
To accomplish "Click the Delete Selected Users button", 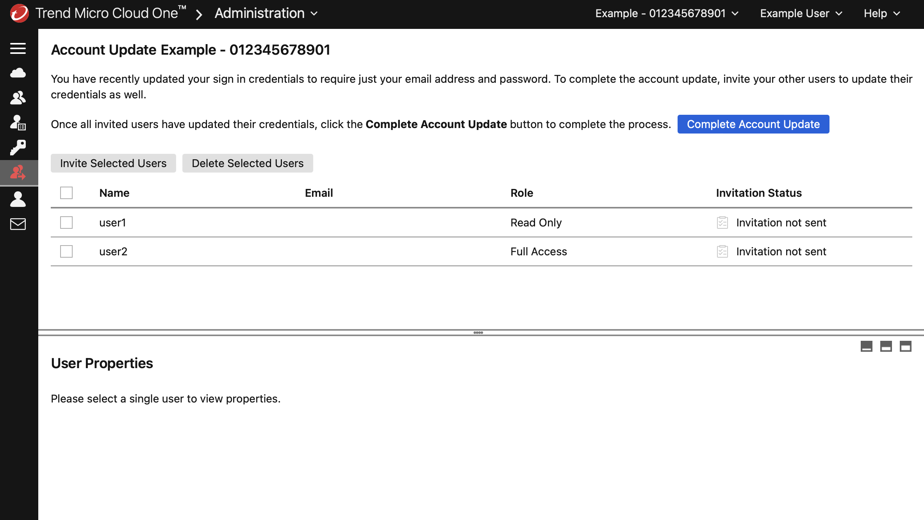I will point(248,163).
